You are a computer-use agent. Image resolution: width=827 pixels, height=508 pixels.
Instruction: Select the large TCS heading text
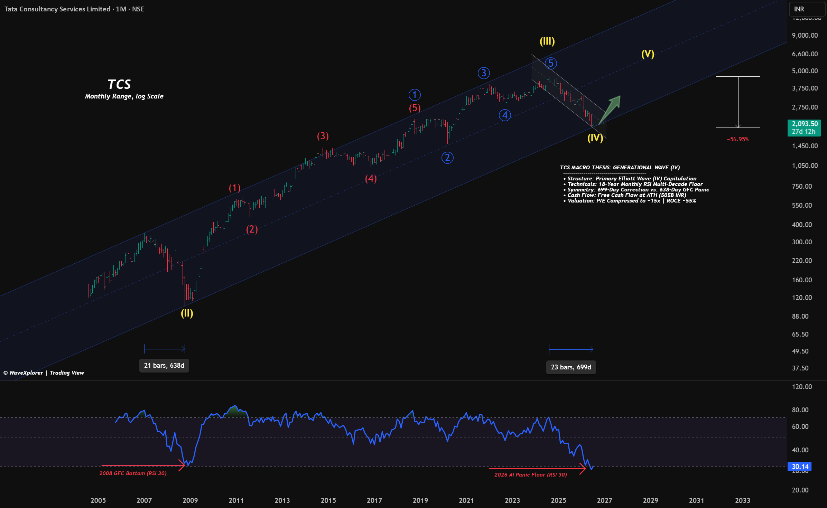(x=119, y=84)
